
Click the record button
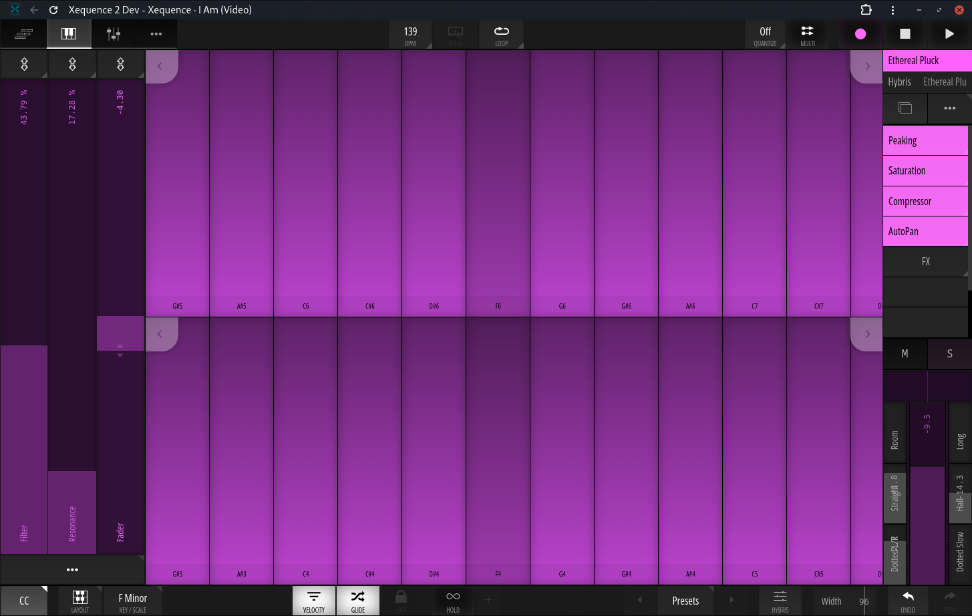tap(860, 33)
